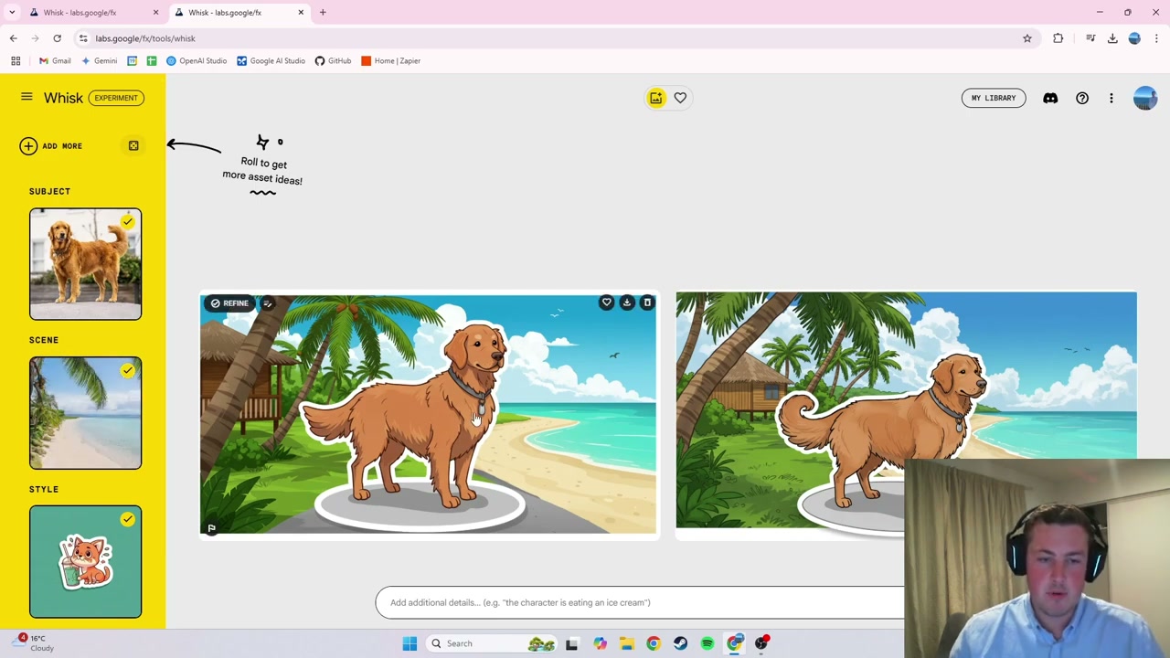This screenshot has width=1170, height=658.
Task: Toggle the Subject golden retriever checkmark
Action: click(x=128, y=221)
